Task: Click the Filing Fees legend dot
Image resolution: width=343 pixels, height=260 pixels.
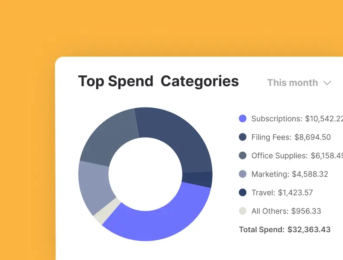Action: coord(243,137)
